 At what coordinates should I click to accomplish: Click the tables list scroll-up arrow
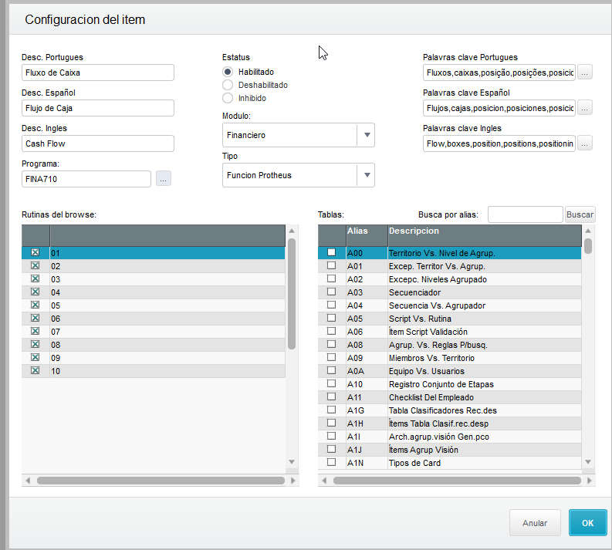(588, 231)
